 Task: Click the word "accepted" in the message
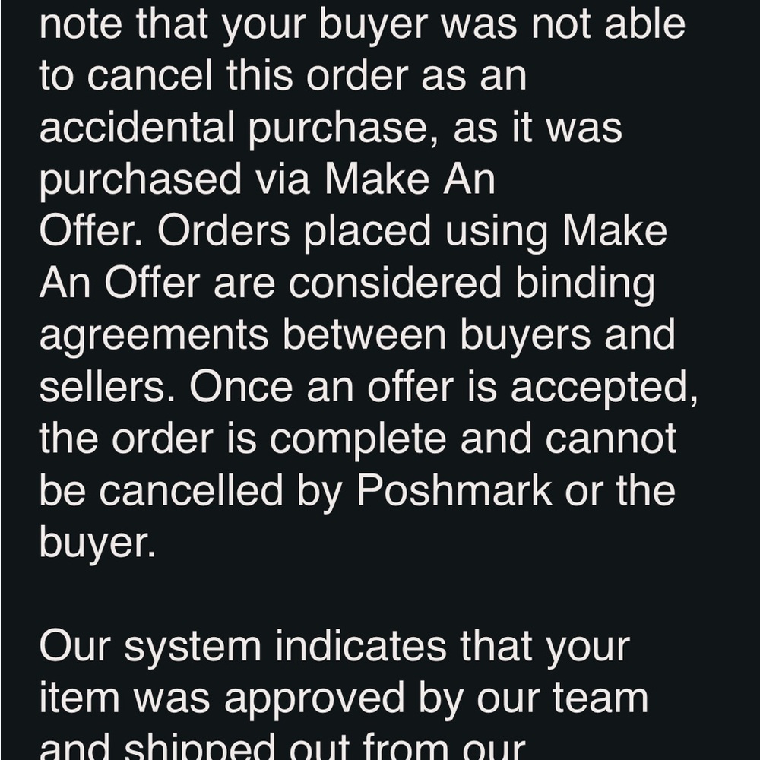point(603,388)
